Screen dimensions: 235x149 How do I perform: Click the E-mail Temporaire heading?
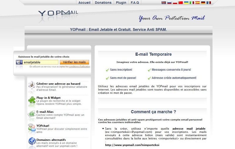153,54
